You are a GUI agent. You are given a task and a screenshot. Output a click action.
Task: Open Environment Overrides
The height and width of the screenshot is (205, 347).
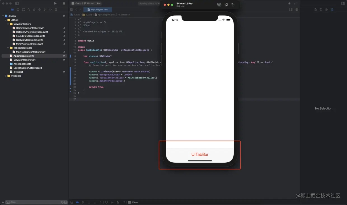point(118,202)
